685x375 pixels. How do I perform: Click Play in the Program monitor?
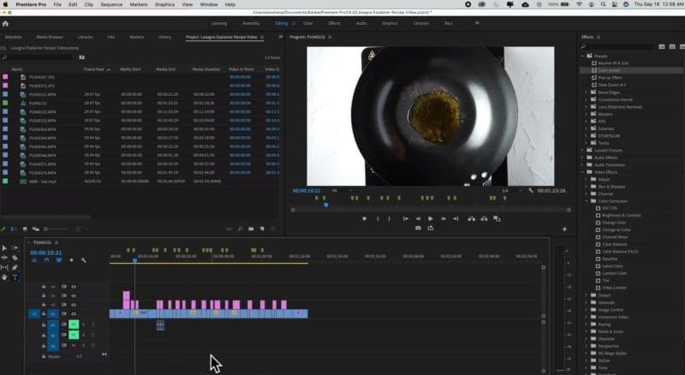coord(431,218)
